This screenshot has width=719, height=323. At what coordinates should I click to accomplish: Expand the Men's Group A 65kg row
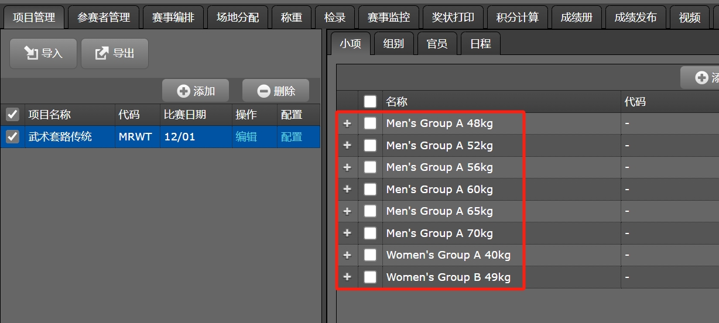347,211
